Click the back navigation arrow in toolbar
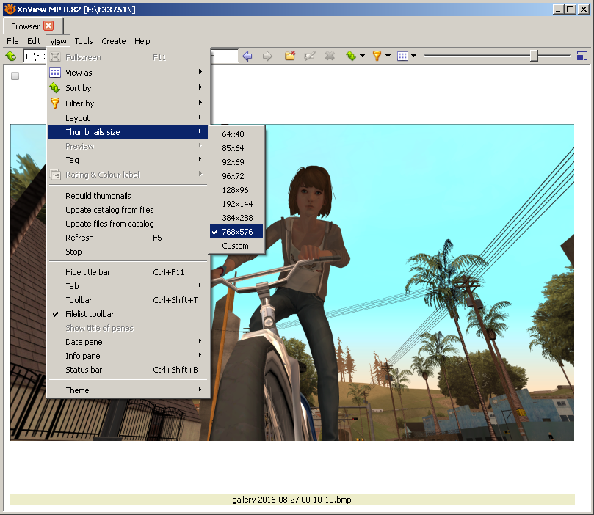 (247, 56)
